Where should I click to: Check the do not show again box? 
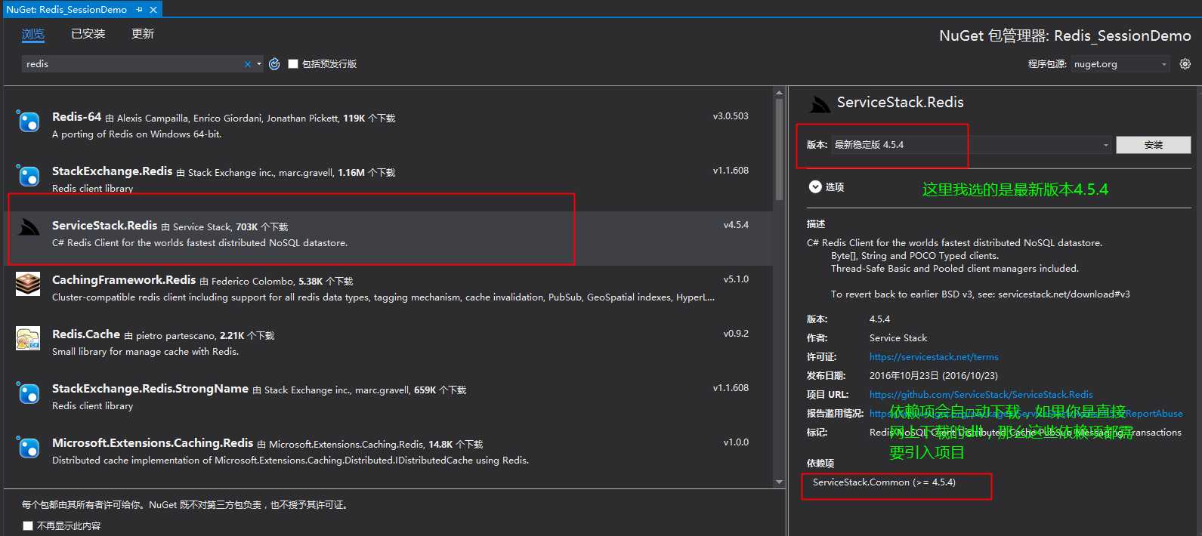pyautogui.click(x=28, y=525)
